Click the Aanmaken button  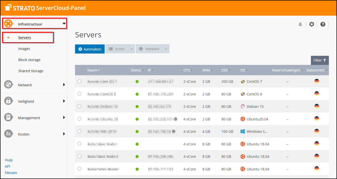(x=90, y=49)
